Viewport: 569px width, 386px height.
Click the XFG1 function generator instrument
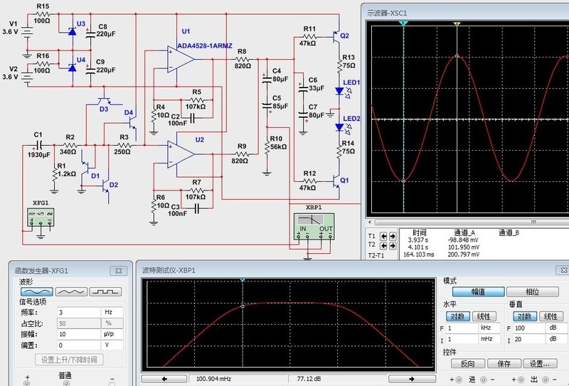click(41, 217)
